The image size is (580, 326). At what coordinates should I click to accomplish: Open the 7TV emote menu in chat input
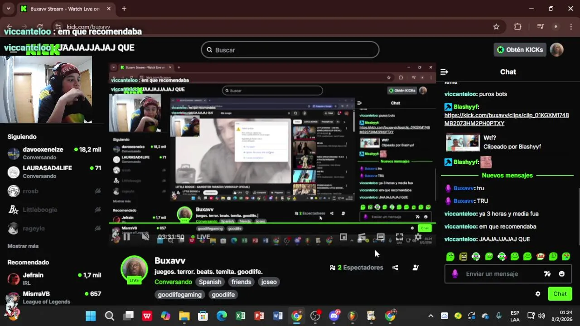[x=547, y=274]
